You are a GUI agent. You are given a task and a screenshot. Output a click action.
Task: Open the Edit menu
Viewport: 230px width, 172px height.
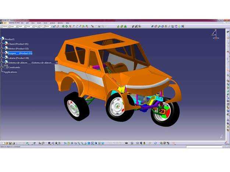pos(27,23)
